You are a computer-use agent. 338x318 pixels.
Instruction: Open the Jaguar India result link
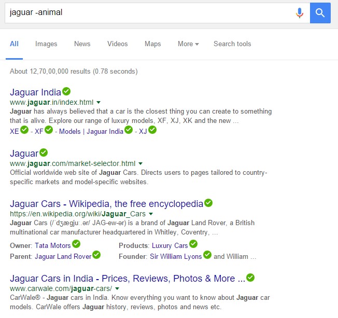pyautogui.click(x=36, y=92)
